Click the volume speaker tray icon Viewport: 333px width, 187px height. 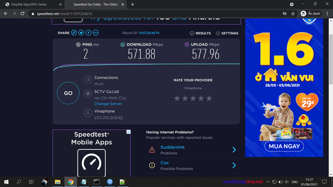tap(287, 182)
